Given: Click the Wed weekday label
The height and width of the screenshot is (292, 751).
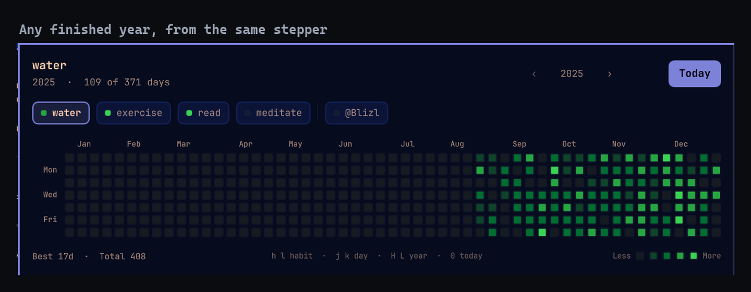Looking at the screenshot, I should click(50, 195).
